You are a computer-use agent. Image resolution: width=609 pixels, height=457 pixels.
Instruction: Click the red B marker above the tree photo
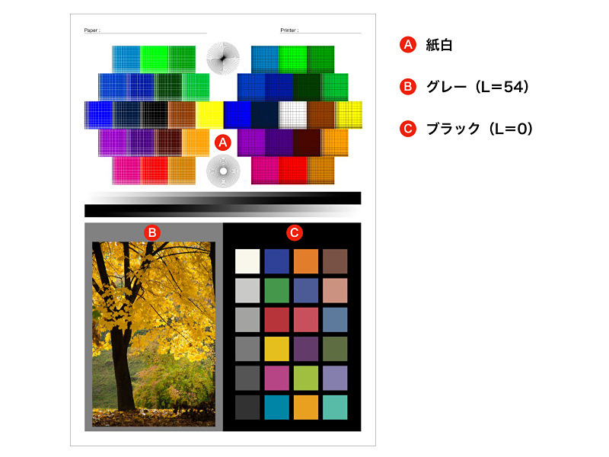(x=152, y=233)
